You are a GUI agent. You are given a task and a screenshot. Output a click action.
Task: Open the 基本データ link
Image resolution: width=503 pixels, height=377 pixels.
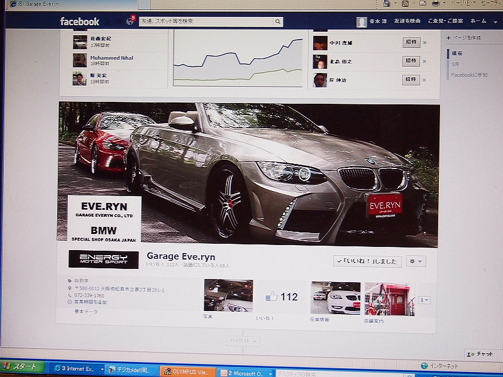click(x=86, y=311)
